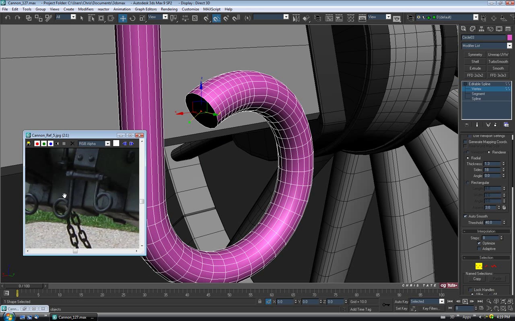
Task: Click the time slider 0 / 100 handle
Action: 24,286
